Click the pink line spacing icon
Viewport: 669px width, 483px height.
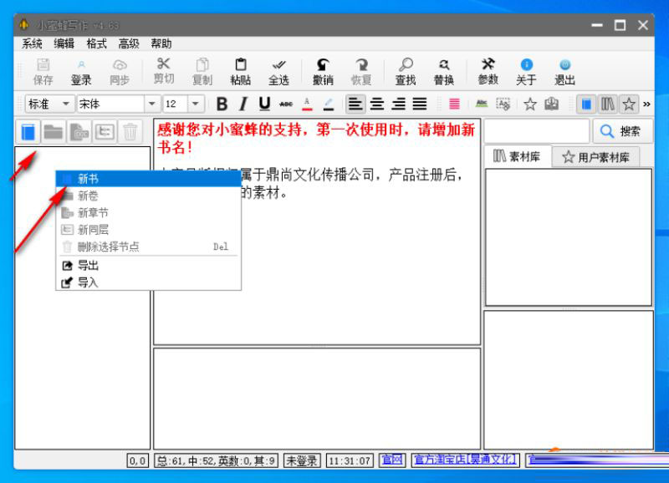pos(454,104)
